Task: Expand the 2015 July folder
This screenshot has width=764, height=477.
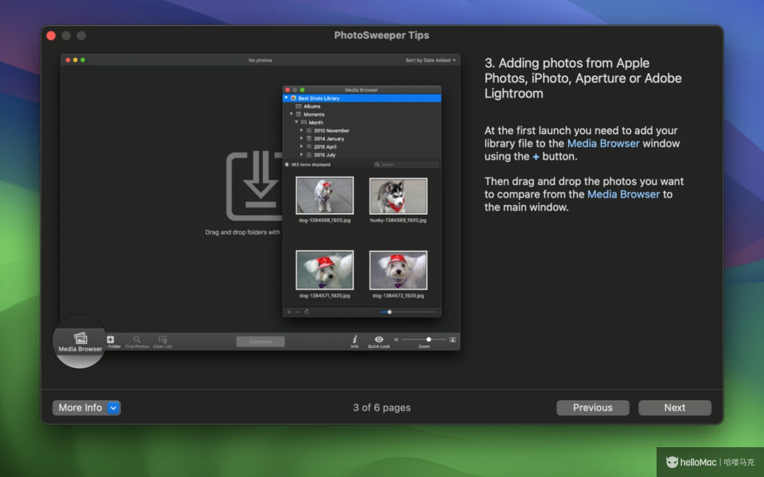Action: point(302,154)
